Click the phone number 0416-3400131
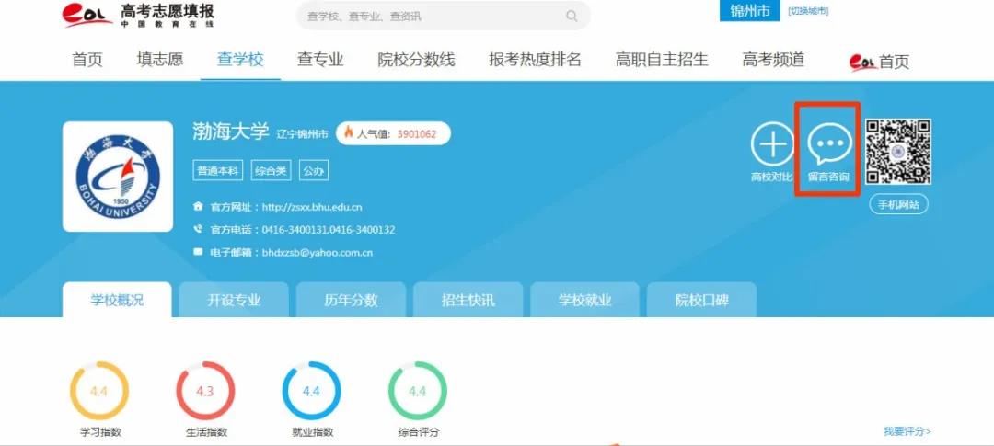Image resolution: width=994 pixels, height=446 pixels. click(295, 229)
